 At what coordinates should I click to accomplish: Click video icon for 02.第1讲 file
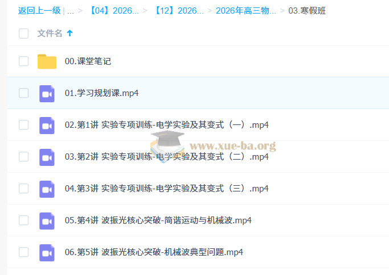pyautogui.click(x=47, y=125)
